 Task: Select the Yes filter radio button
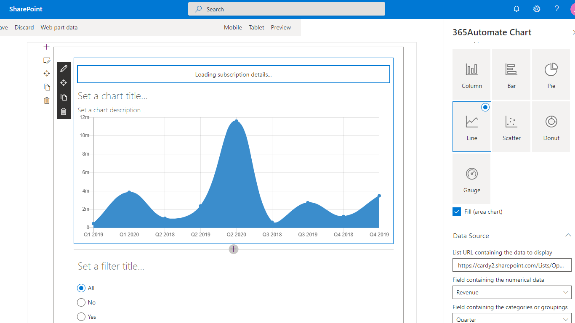click(81, 317)
